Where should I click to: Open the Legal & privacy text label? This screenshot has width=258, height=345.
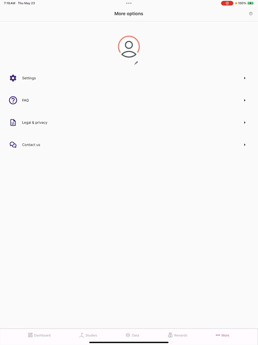35,123
